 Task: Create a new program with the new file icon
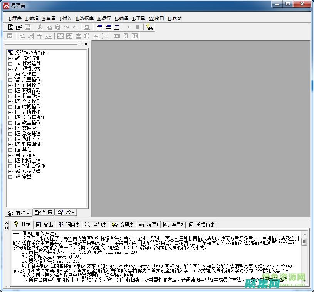(11, 27)
